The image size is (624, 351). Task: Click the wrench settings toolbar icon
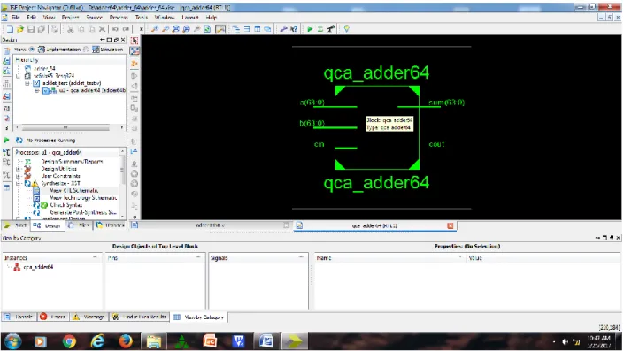click(283, 28)
